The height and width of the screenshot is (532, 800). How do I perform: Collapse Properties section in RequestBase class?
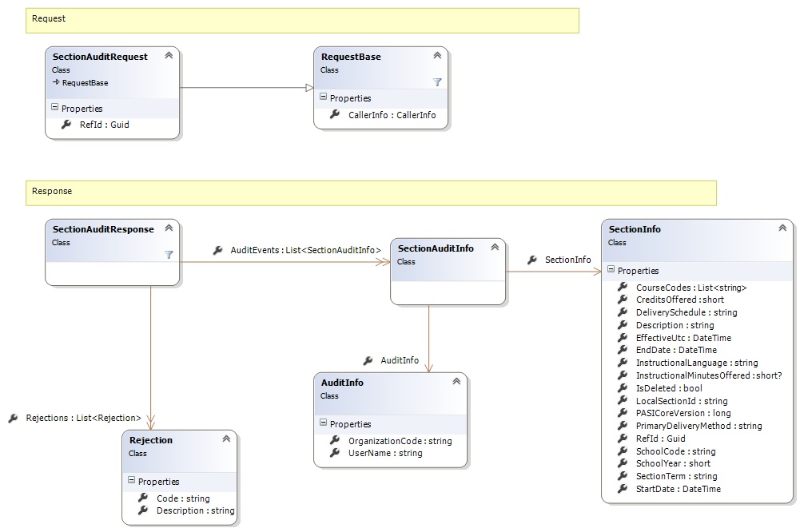coord(324,97)
